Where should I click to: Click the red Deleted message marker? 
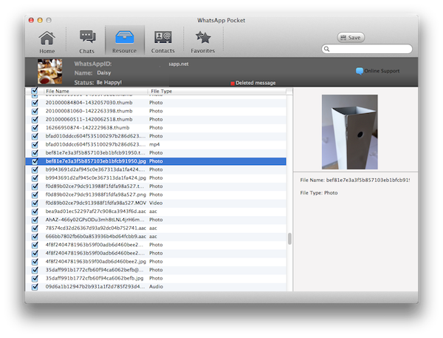tap(233, 84)
